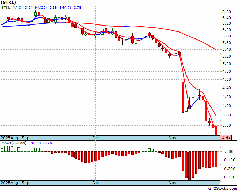Click the MA(3) value 3.54
This screenshot has width=237, height=191.
click(29, 7)
